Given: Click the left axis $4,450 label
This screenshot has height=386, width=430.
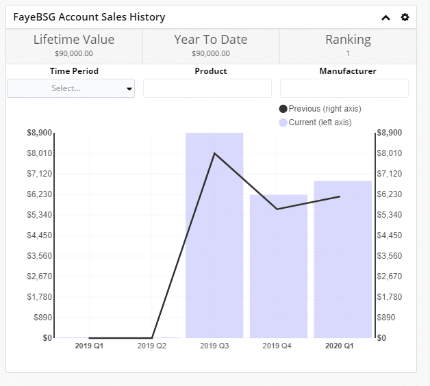Looking at the screenshot, I should click(x=39, y=235).
